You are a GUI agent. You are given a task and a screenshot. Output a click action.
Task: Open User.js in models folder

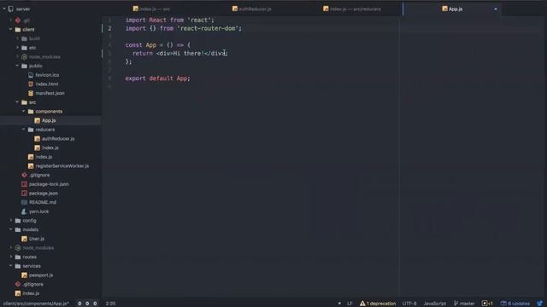[37, 239]
